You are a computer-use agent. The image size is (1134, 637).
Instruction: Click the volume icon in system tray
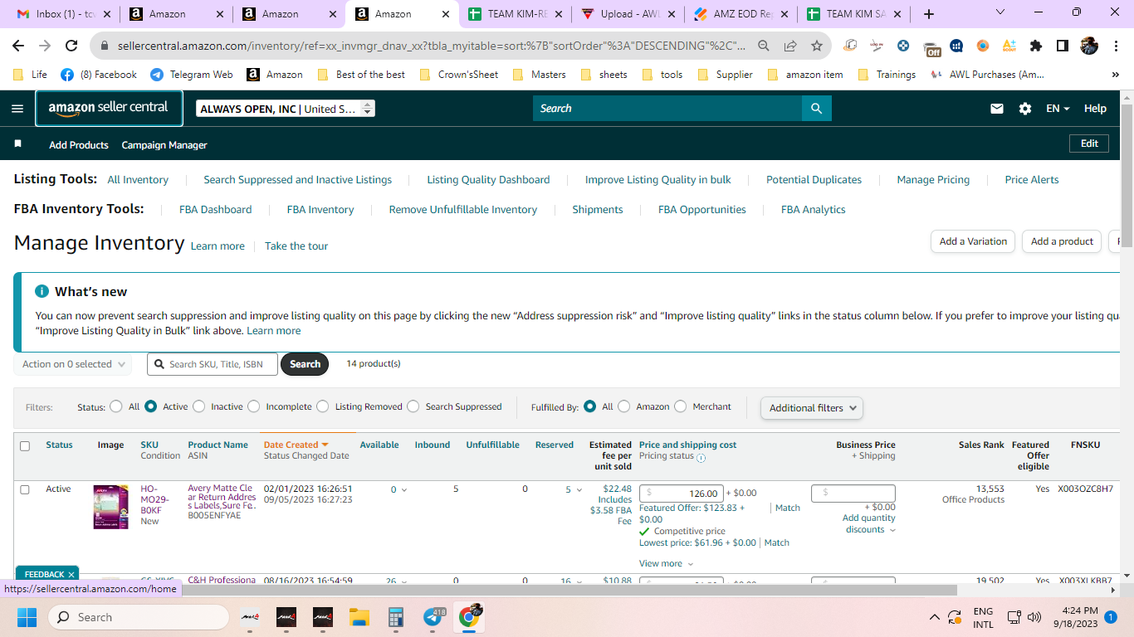(x=1034, y=617)
